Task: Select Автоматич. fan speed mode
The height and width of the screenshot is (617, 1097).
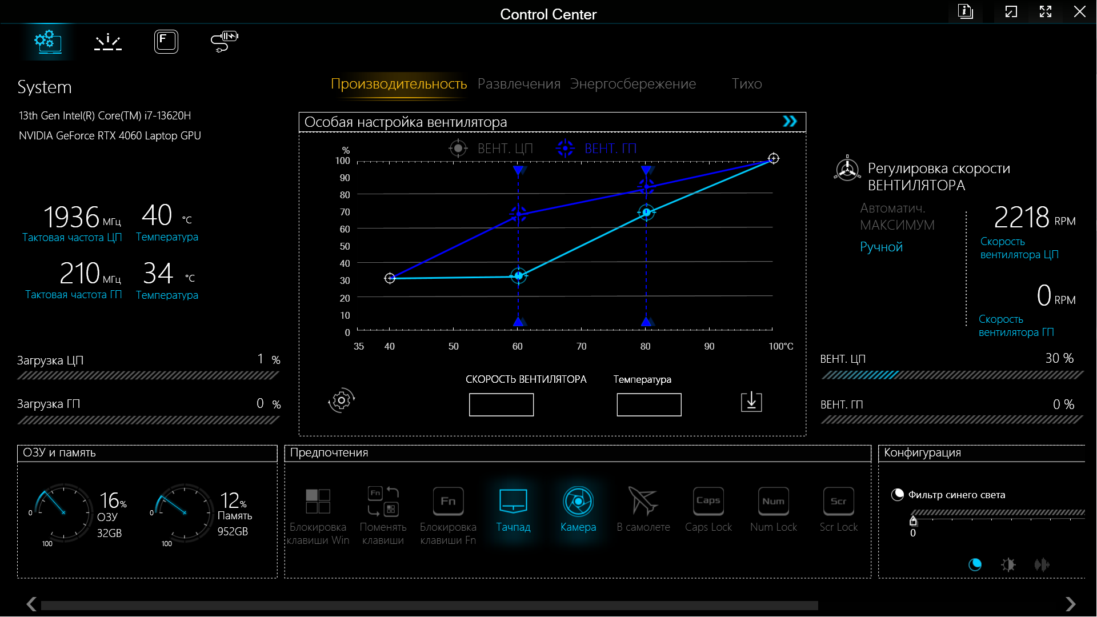Action: tap(892, 208)
